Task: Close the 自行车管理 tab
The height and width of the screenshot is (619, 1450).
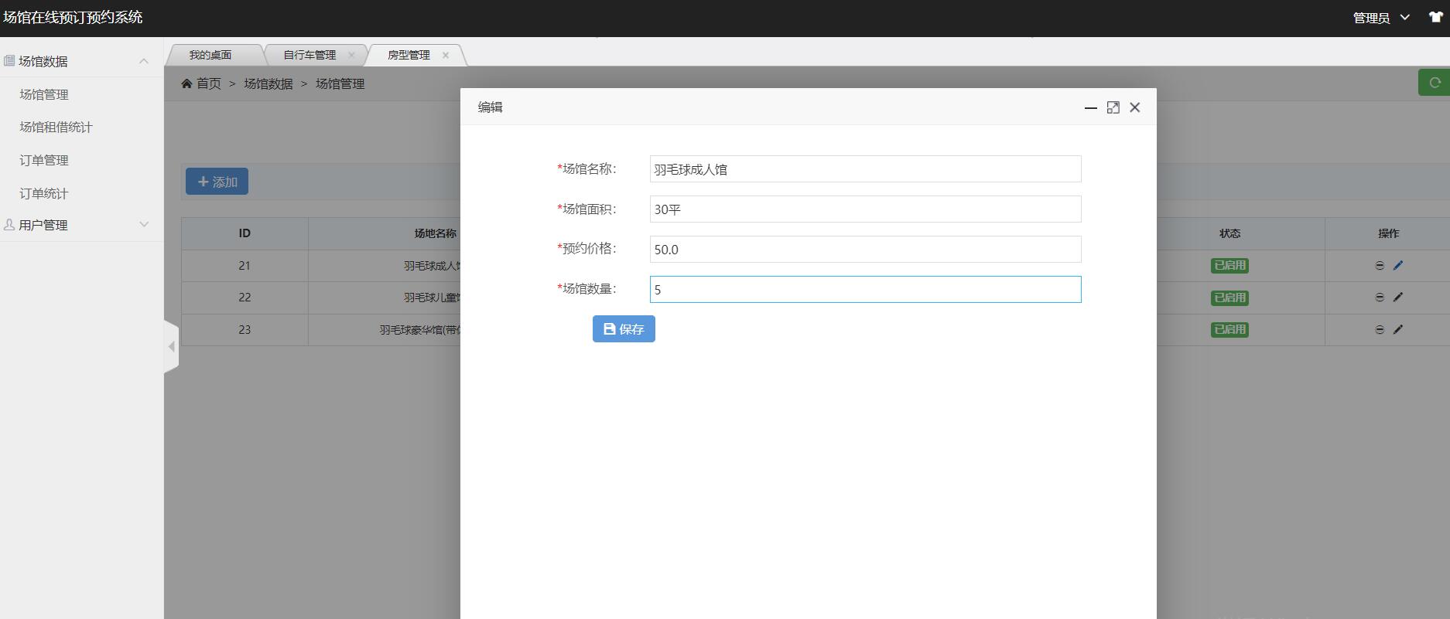Action: tap(351, 55)
